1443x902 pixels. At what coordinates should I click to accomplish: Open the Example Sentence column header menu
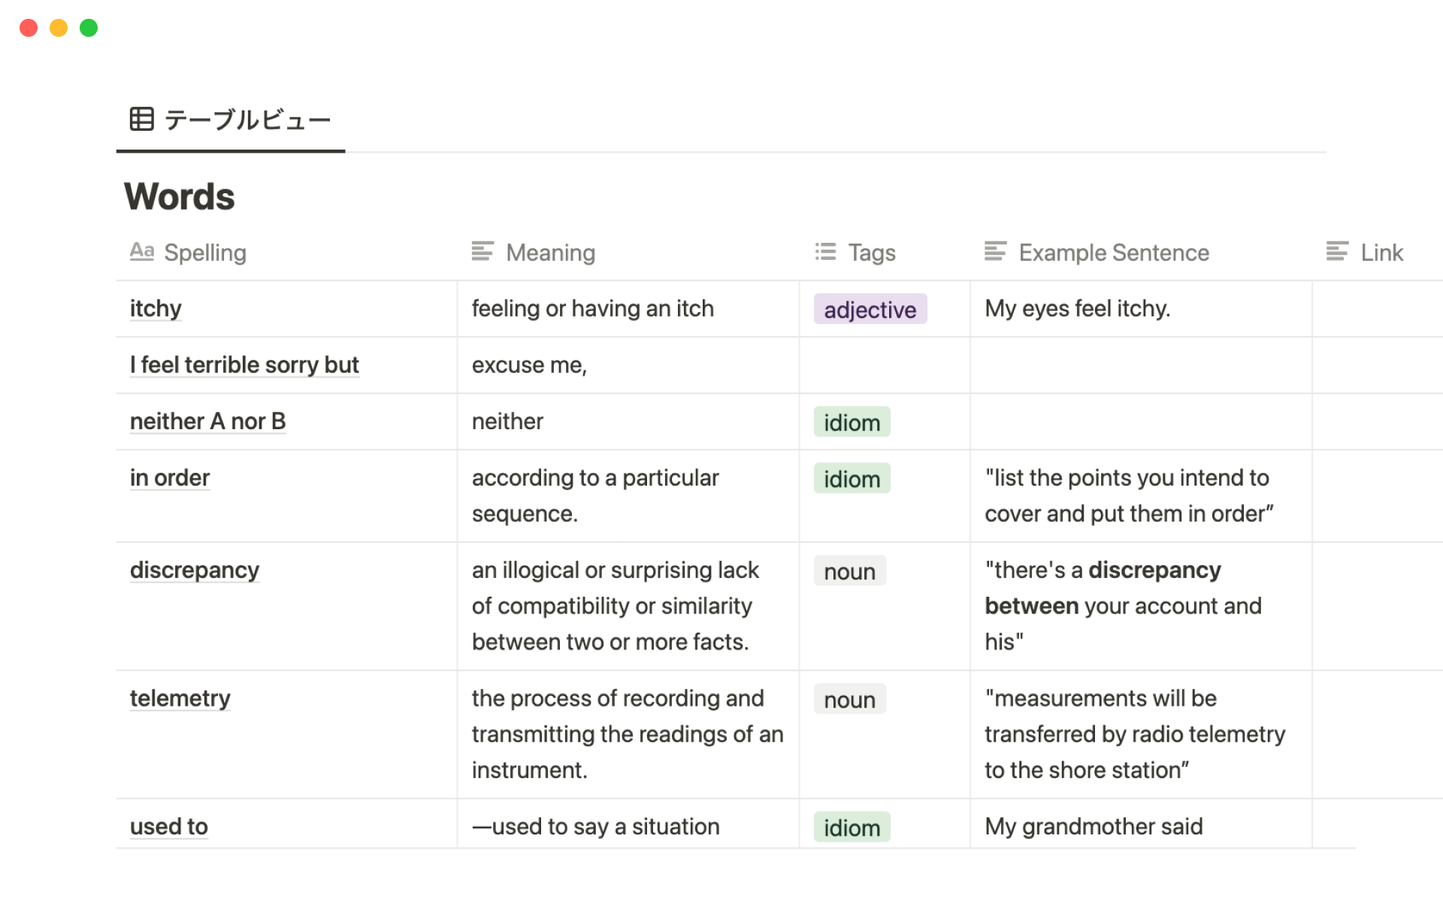point(1113,253)
